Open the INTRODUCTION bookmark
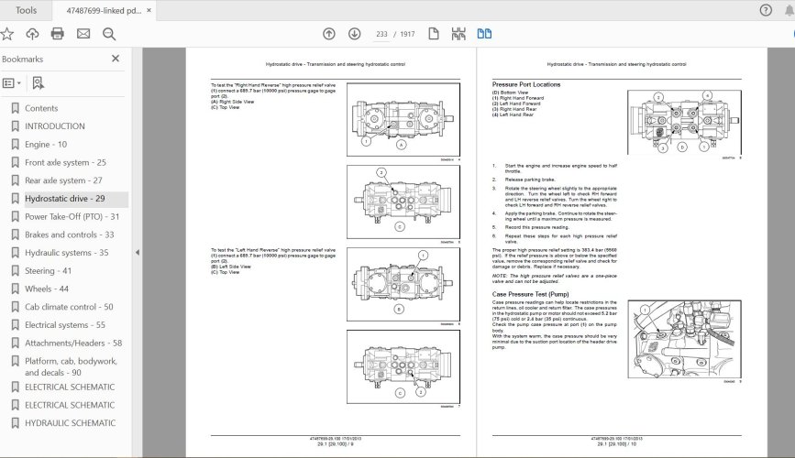Viewport: 795px width, 458px height. coord(55,126)
